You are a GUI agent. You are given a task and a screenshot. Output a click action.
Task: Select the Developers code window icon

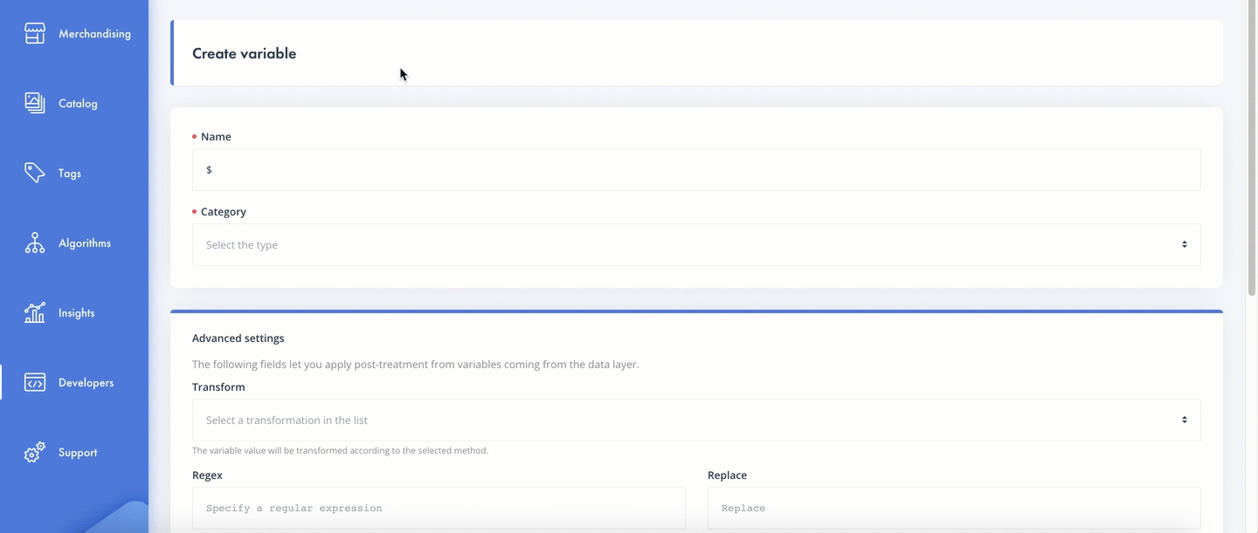point(35,382)
